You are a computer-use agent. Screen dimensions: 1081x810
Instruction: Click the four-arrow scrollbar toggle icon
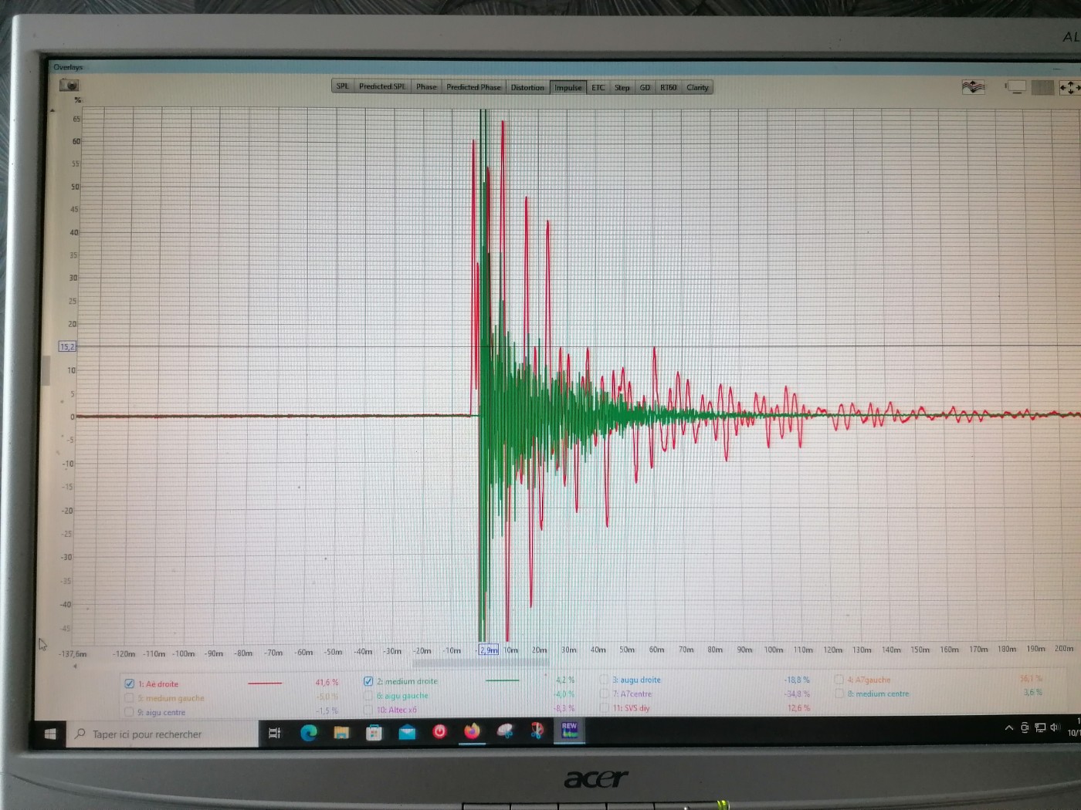point(1069,88)
